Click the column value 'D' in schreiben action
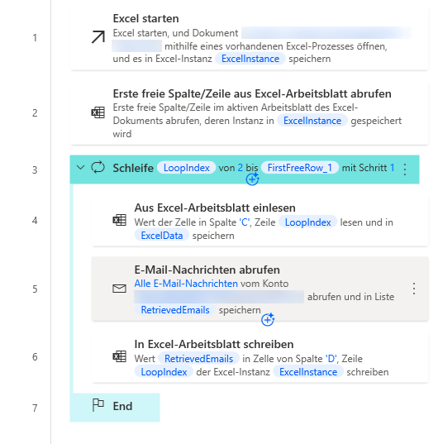443x444 pixels. [331, 359]
